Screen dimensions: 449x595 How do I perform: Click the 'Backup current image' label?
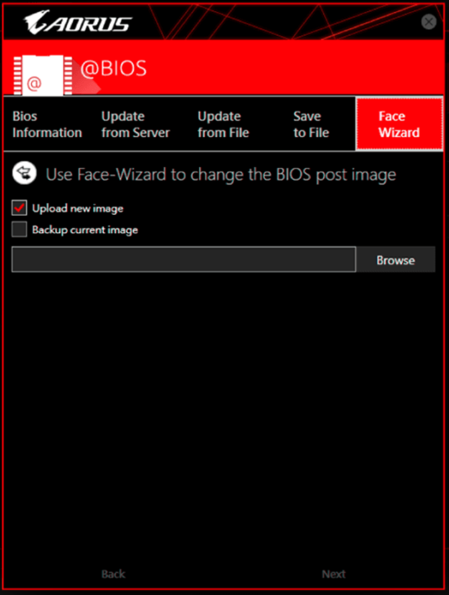pos(85,230)
